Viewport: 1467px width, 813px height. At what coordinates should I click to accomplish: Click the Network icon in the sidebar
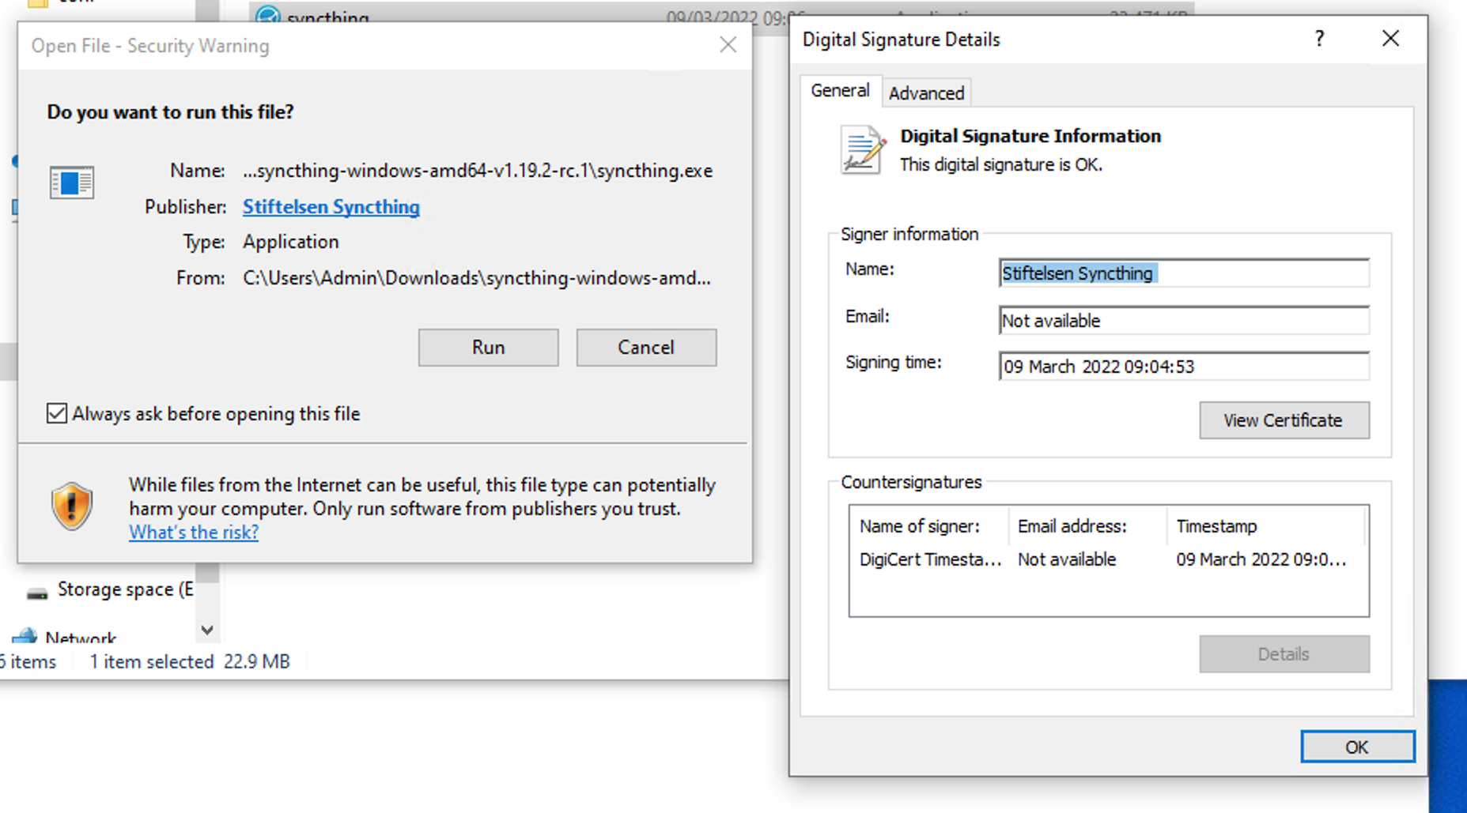tap(26, 636)
